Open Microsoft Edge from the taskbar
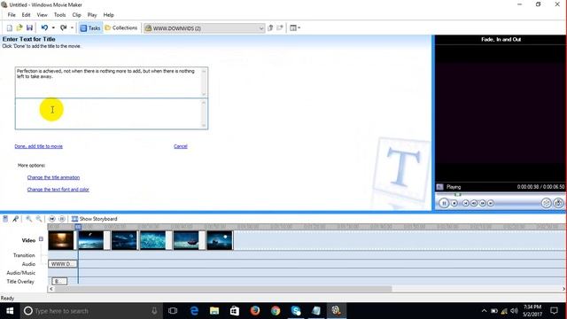 194,311
